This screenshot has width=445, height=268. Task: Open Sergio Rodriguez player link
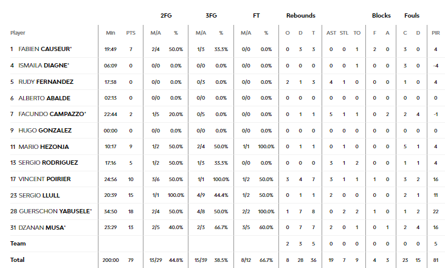(48, 163)
